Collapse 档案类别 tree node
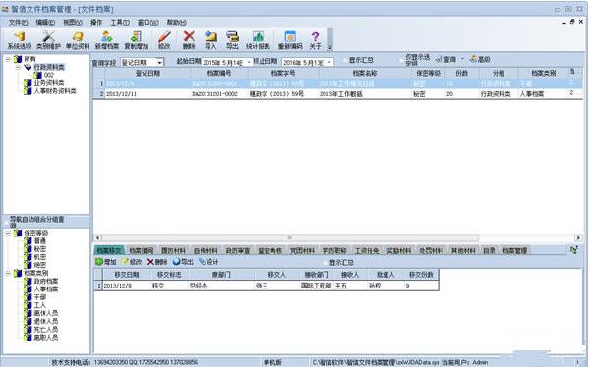 click(x=8, y=273)
